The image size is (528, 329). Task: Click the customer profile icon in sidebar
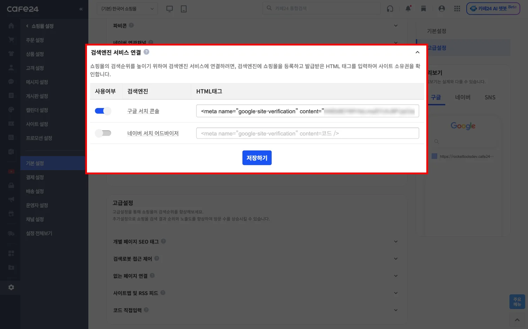11,68
